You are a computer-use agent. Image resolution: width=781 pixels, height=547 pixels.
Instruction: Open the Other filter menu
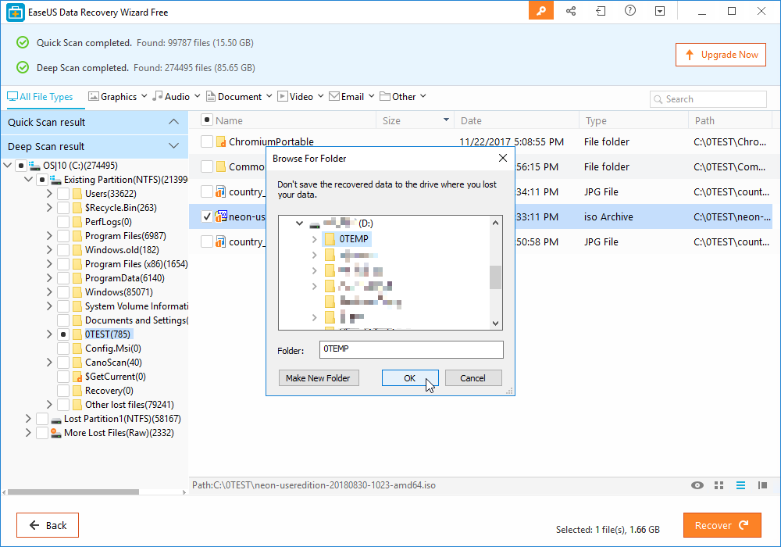point(403,97)
